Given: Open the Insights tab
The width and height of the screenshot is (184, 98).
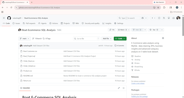Looking at the screenshot, I should [107, 23].
